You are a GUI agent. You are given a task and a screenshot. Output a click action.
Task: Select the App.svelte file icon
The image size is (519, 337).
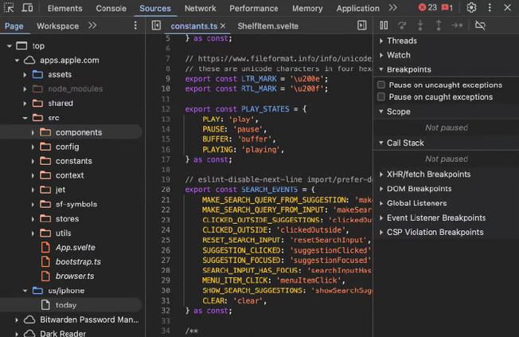[45, 247]
